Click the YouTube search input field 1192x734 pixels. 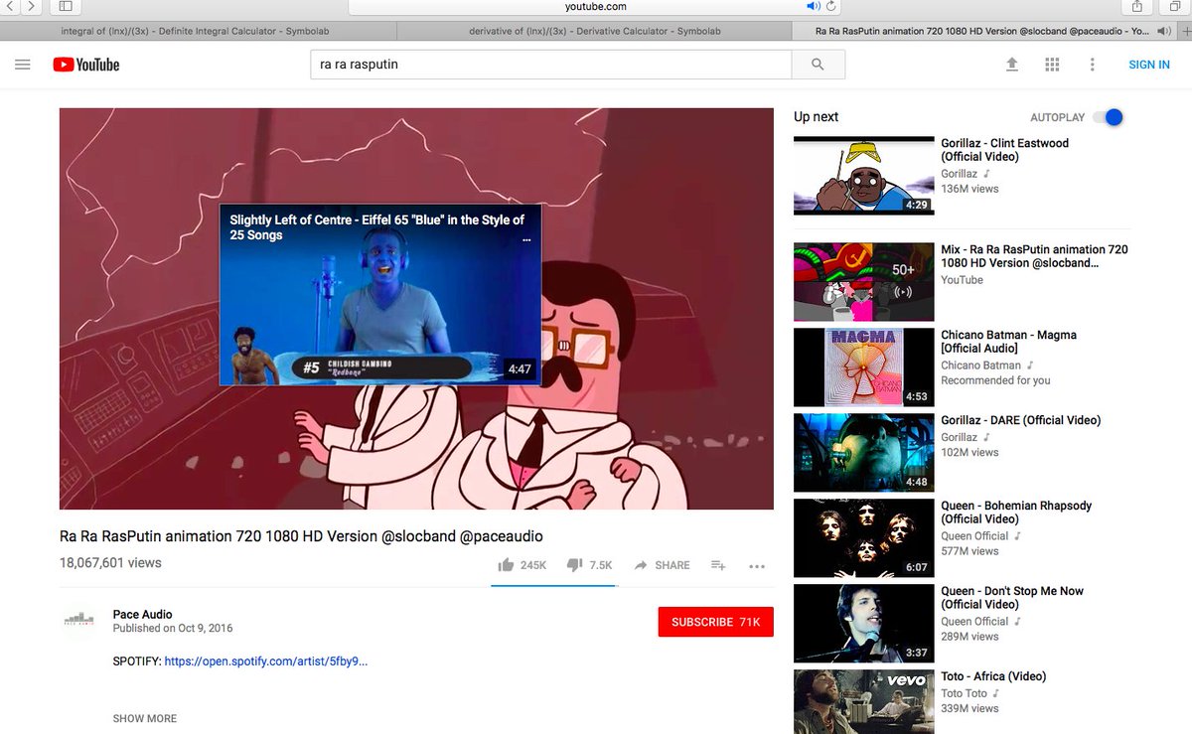[x=550, y=65]
